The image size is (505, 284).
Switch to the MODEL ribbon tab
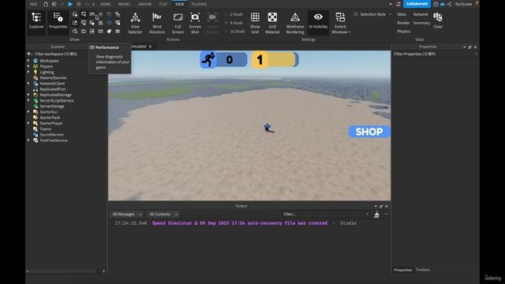[125, 4]
